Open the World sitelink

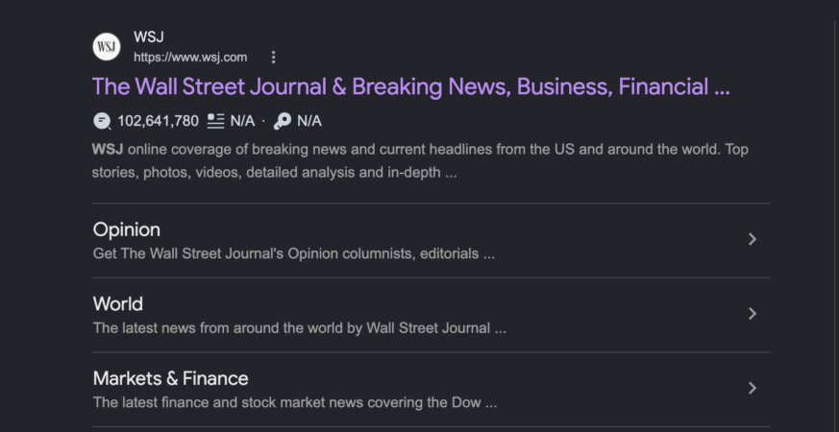tap(117, 303)
